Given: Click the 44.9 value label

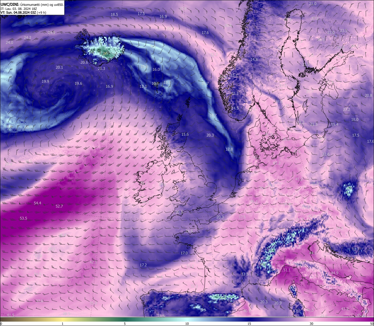Looking at the screenshot, I should pos(335,273).
